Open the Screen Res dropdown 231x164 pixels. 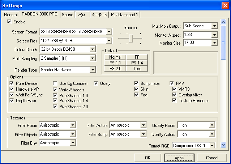coord(109,40)
